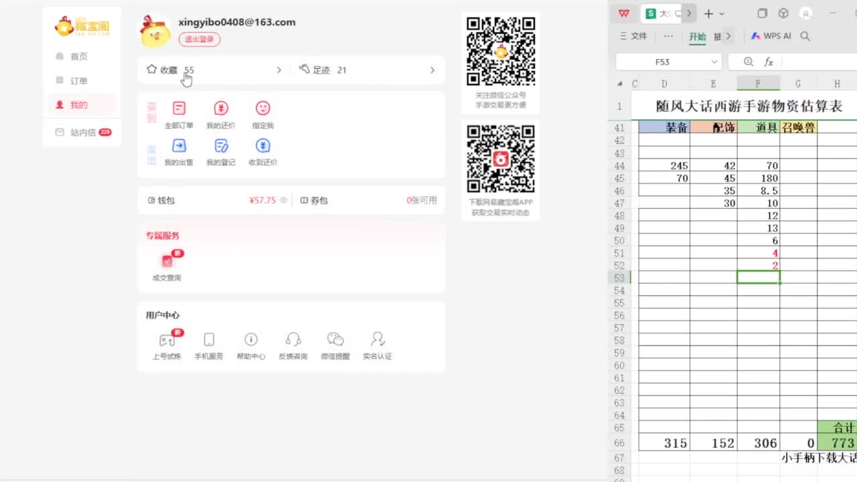Expand more ribbon tabs chevron
Screen dimensions: 857x482
tap(728, 36)
